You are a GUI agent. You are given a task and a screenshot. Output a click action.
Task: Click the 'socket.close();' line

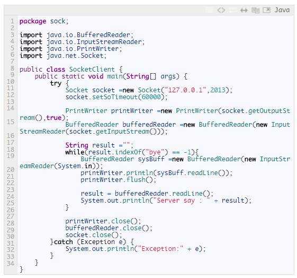point(94,235)
